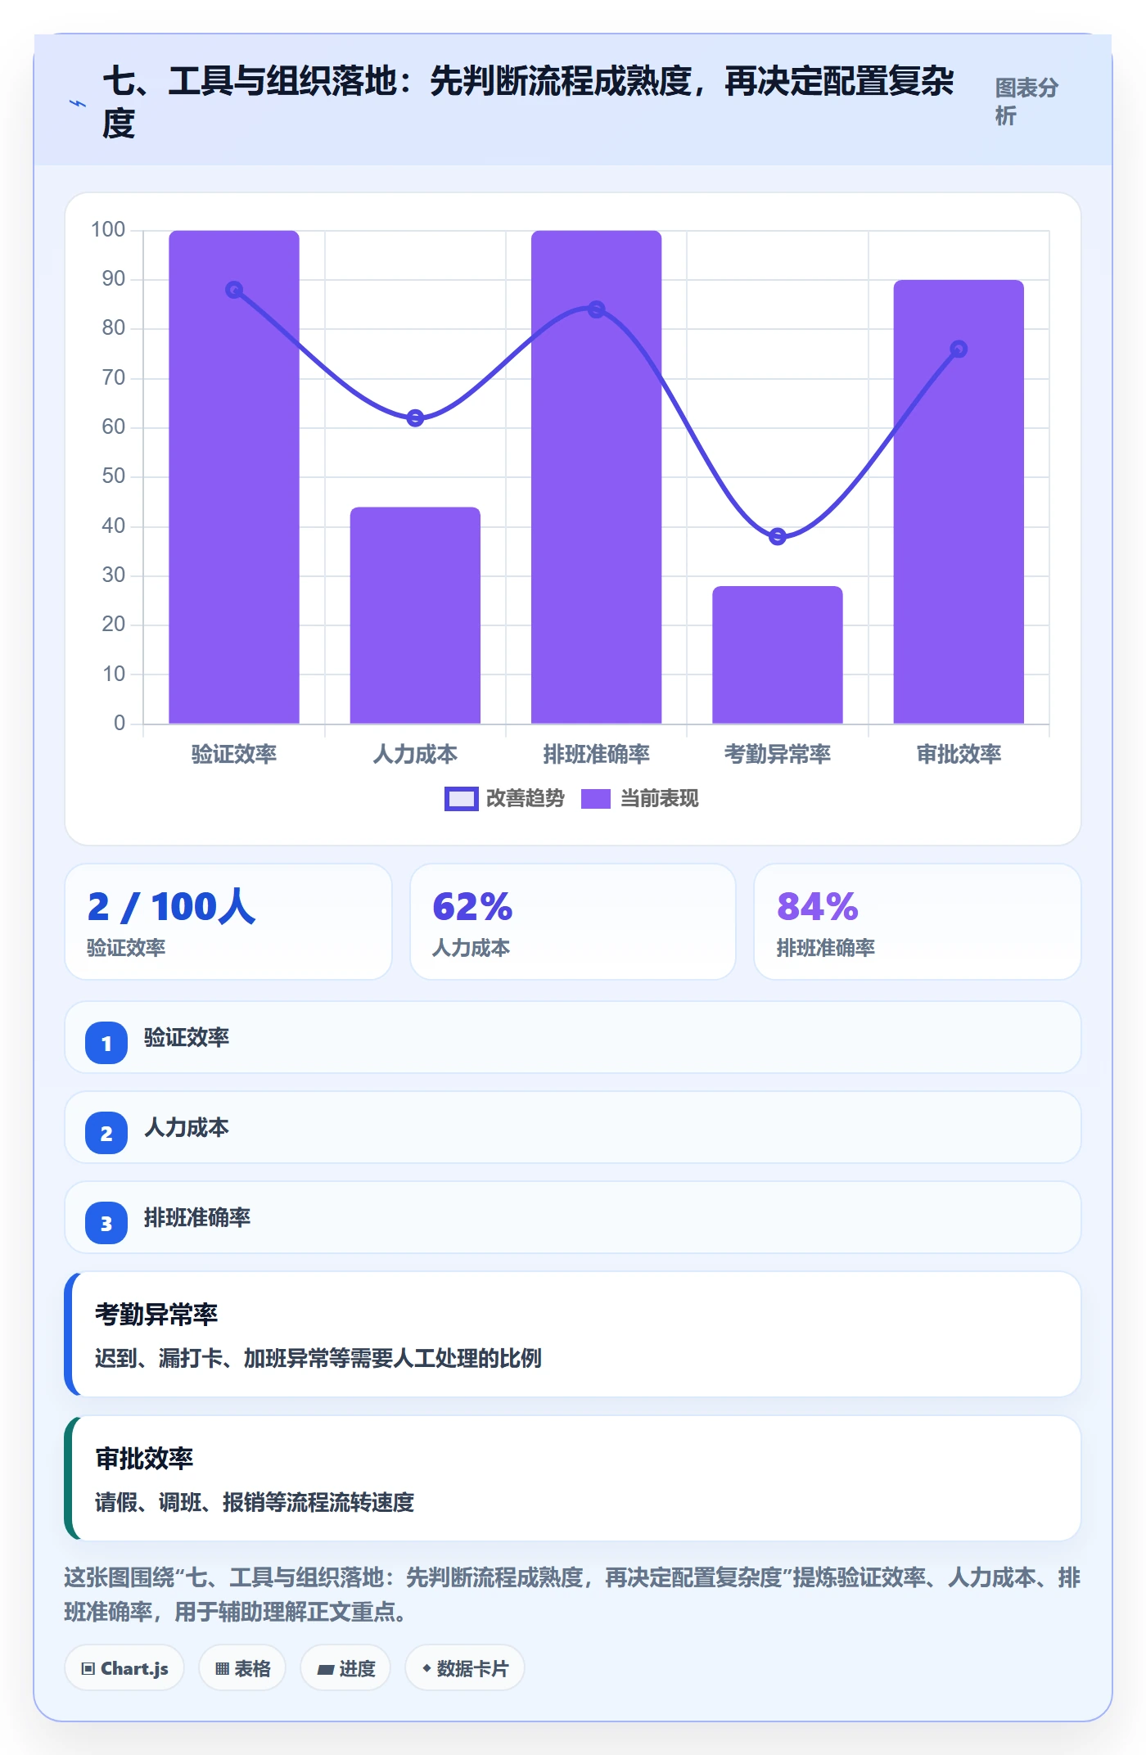Click the number 2 badge
The width and height of the screenshot is (1146, 1755).
pos(106,1133)
